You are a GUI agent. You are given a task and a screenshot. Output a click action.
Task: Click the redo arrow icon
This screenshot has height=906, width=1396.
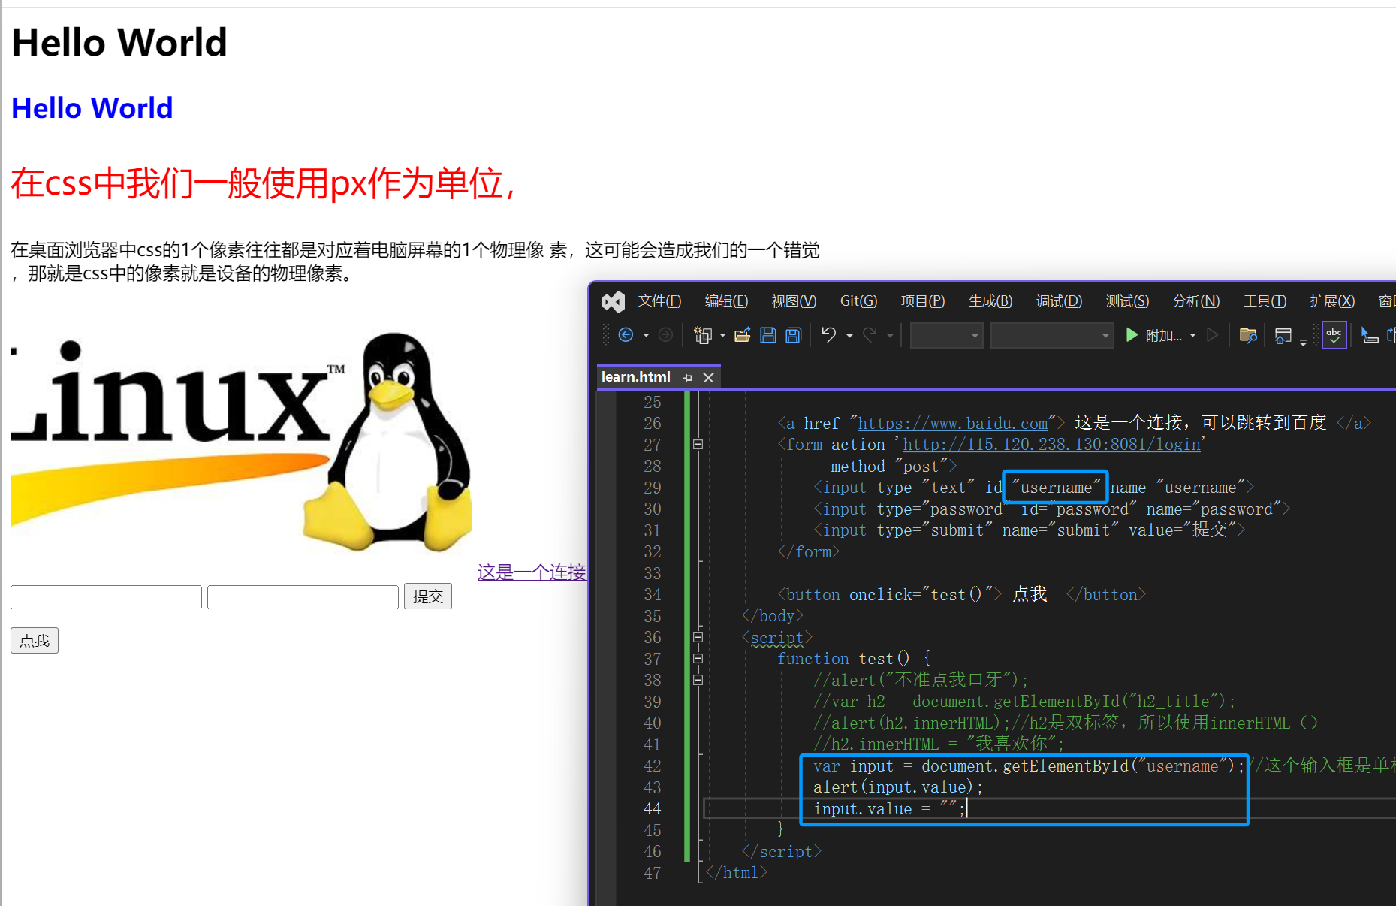tap(870, 335)
